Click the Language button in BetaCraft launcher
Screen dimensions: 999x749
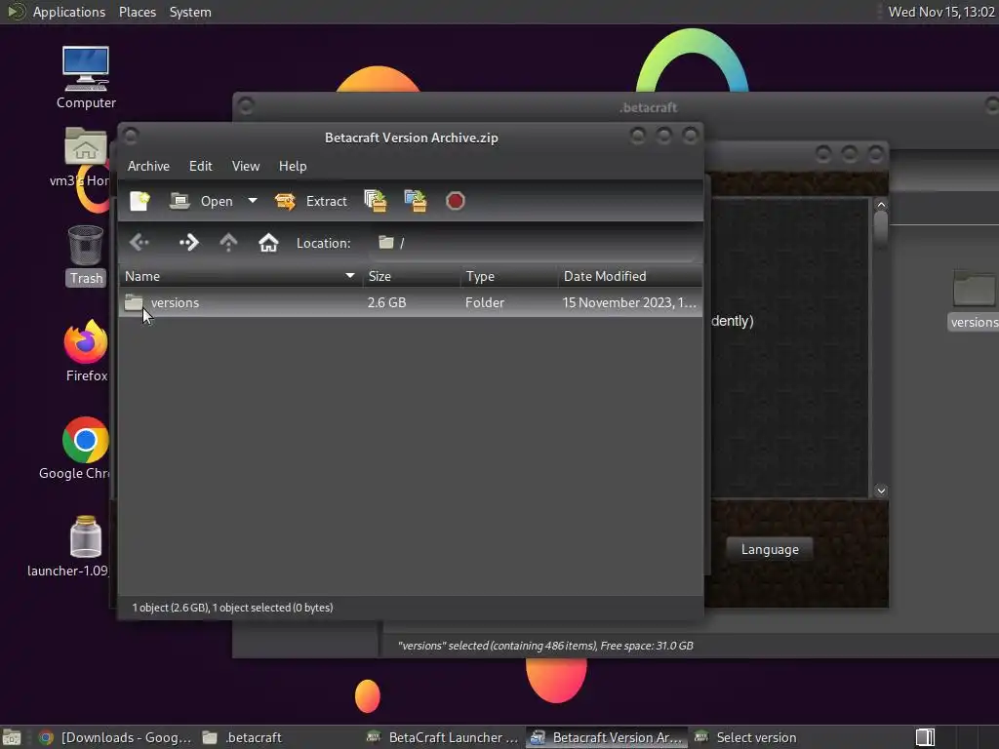(770, 550)
